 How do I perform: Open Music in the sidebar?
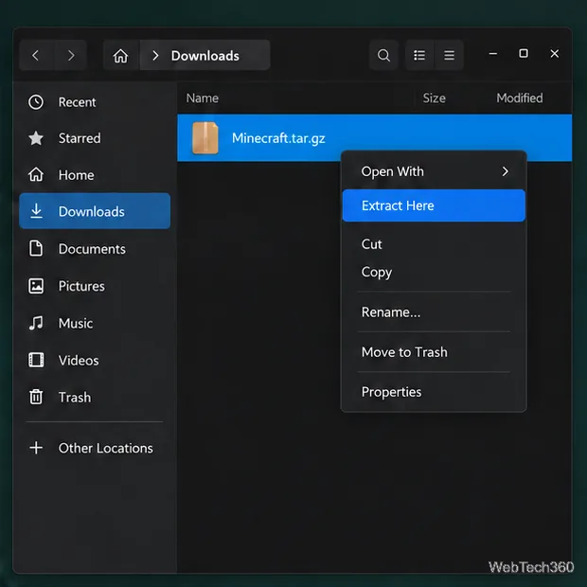(76, 323)
